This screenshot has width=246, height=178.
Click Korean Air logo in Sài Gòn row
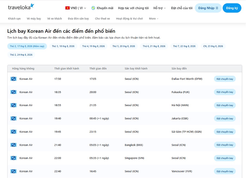14,132
